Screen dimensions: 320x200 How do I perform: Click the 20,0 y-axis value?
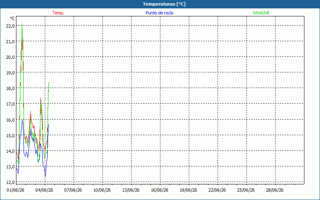click(10, 57)
